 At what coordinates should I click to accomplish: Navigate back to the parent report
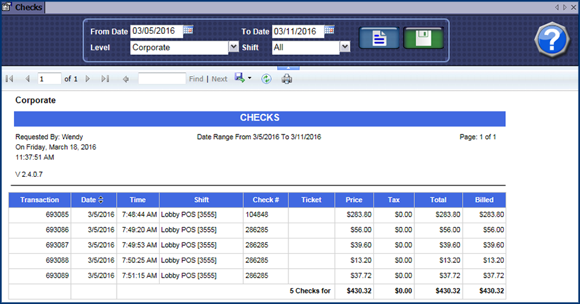point(125,79)
